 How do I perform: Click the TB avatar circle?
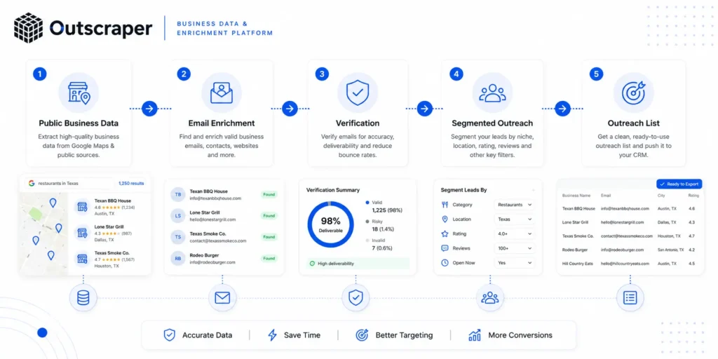point(177,195)
